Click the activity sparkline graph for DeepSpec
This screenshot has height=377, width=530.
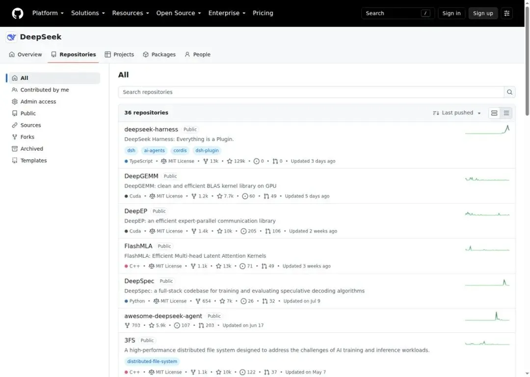(x=487, y=282)
